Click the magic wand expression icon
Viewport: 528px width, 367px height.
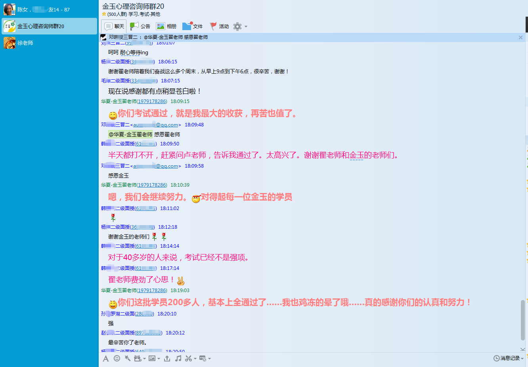(x=128, y=358)
